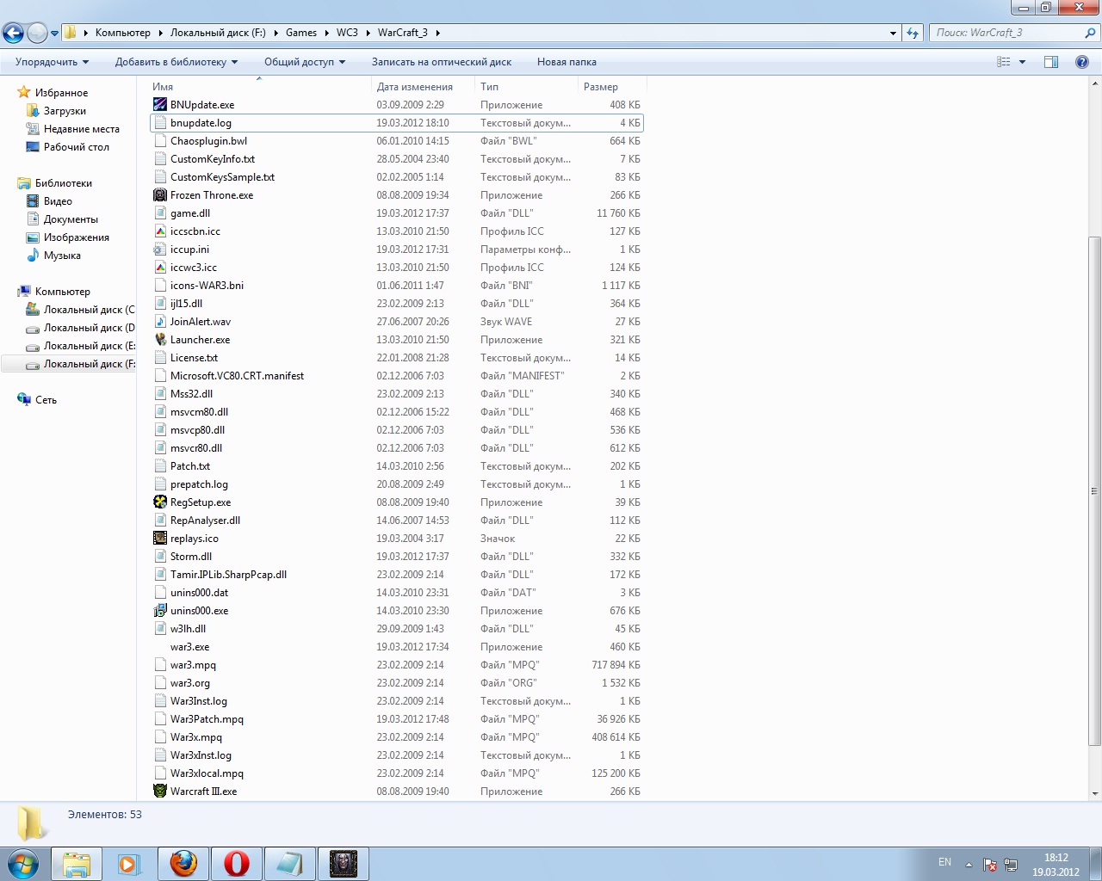Select Недавние места in navigation pane

(x=82, y=129)
